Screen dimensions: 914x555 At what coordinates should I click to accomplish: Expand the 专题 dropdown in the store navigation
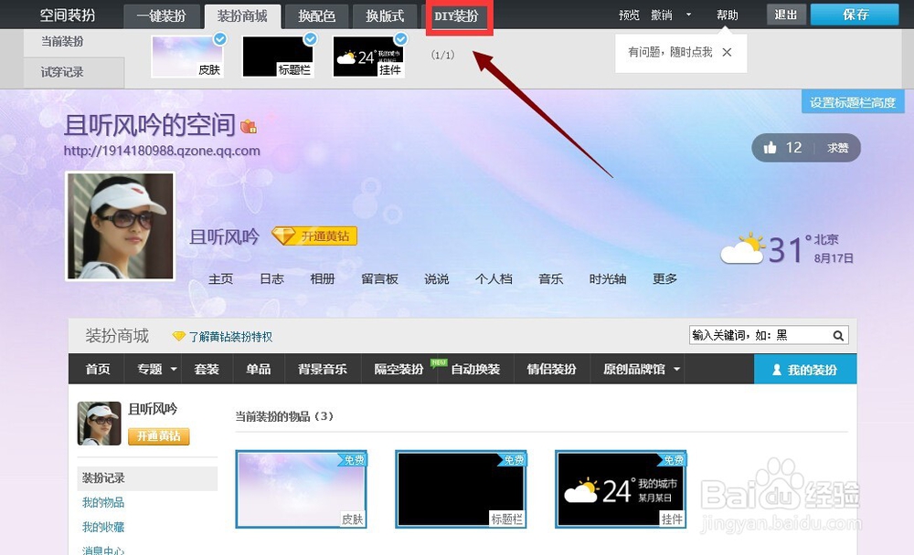point(174,369)
